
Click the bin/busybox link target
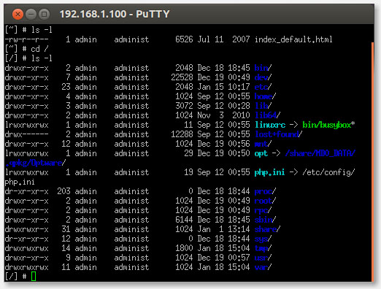pos(327,125)
